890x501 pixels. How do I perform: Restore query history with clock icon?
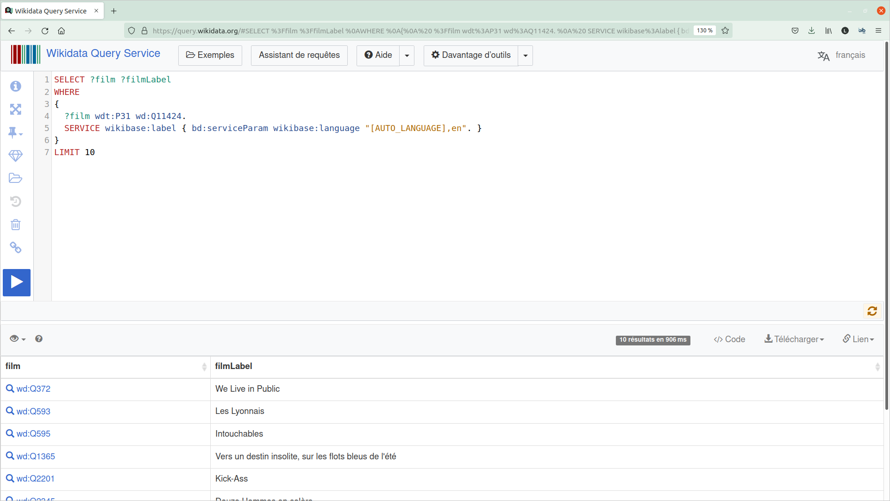(x=16, y=201)
